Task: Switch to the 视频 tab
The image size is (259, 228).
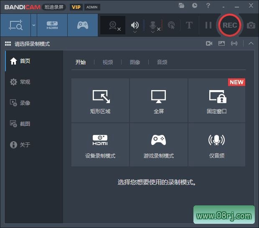Action: point(108,62)
